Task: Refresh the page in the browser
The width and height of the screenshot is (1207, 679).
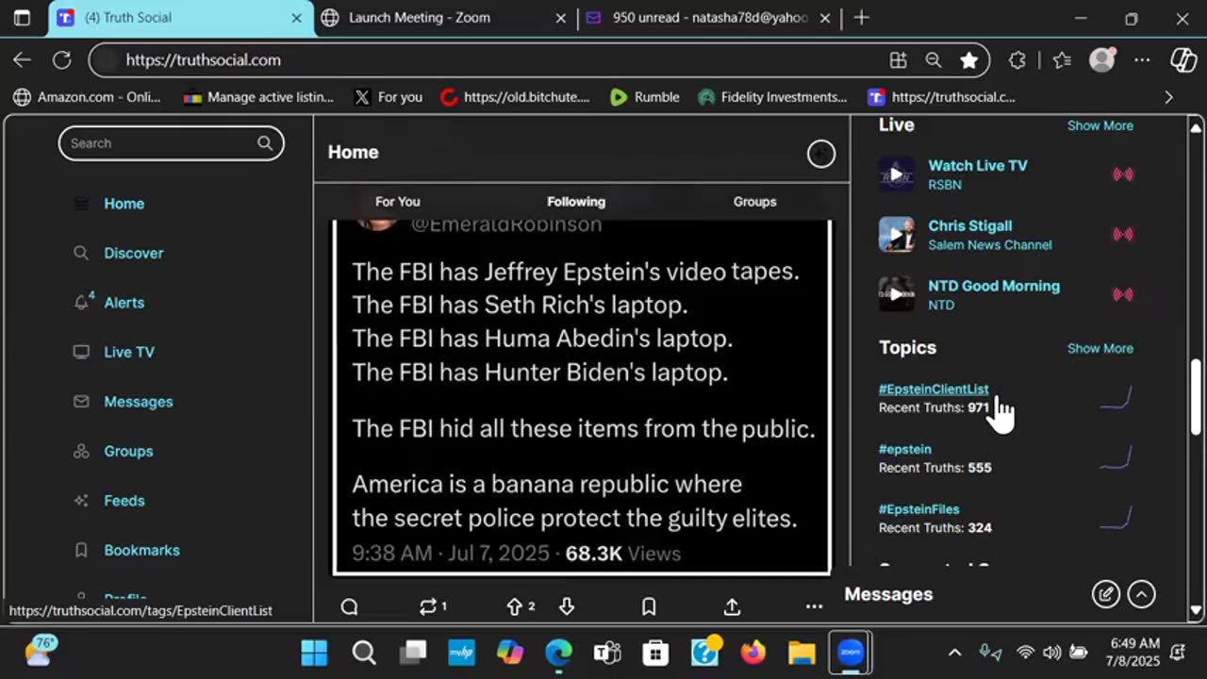Action: pyautogui.click(x=62, y=59)
